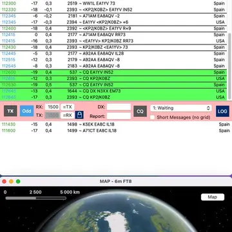Click the CQ button

click(140, 111)
